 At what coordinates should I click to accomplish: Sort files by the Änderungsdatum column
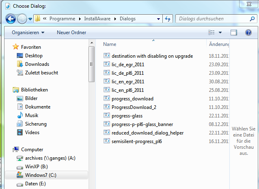click(219, 44)
